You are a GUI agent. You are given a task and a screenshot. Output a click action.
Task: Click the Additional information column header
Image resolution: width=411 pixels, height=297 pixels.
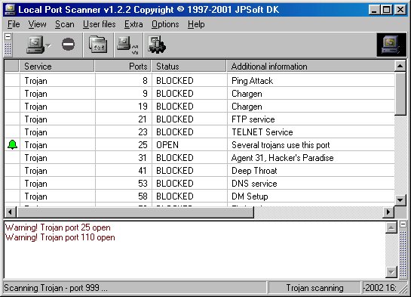(311, 66)
